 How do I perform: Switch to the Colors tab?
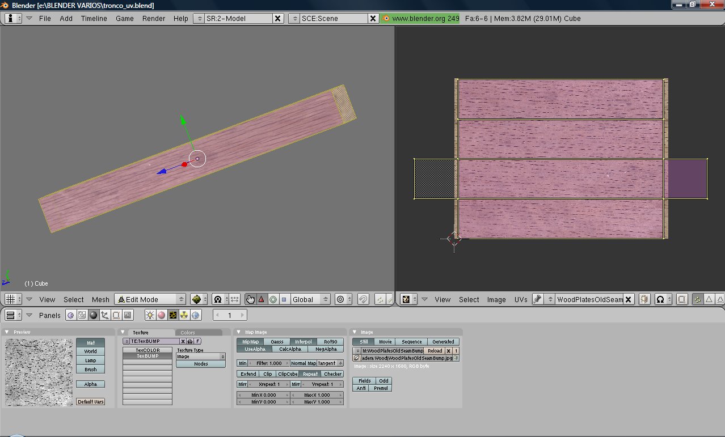click(x=188, y=333)
